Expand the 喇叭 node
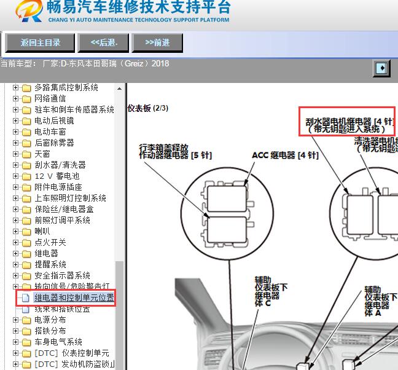Viewport: 398px width, 370px height. pyautogui.click(x=15, y=232)
